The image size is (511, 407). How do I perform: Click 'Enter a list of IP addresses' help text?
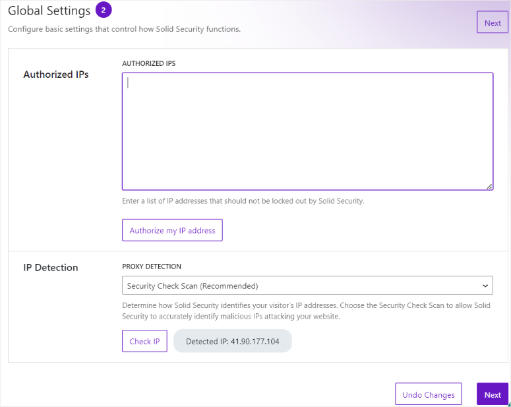pos(243,201)
